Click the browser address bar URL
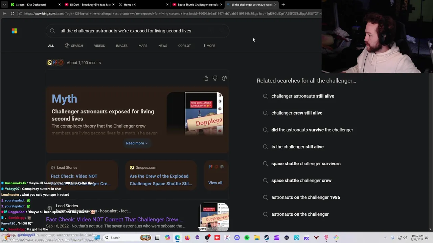 click(173, 13)
